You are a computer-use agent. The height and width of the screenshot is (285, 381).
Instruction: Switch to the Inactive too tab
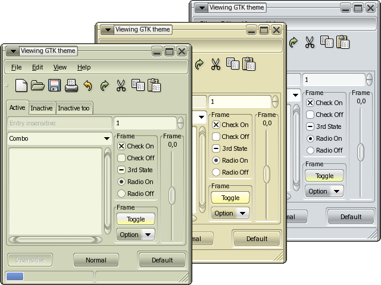74,108
